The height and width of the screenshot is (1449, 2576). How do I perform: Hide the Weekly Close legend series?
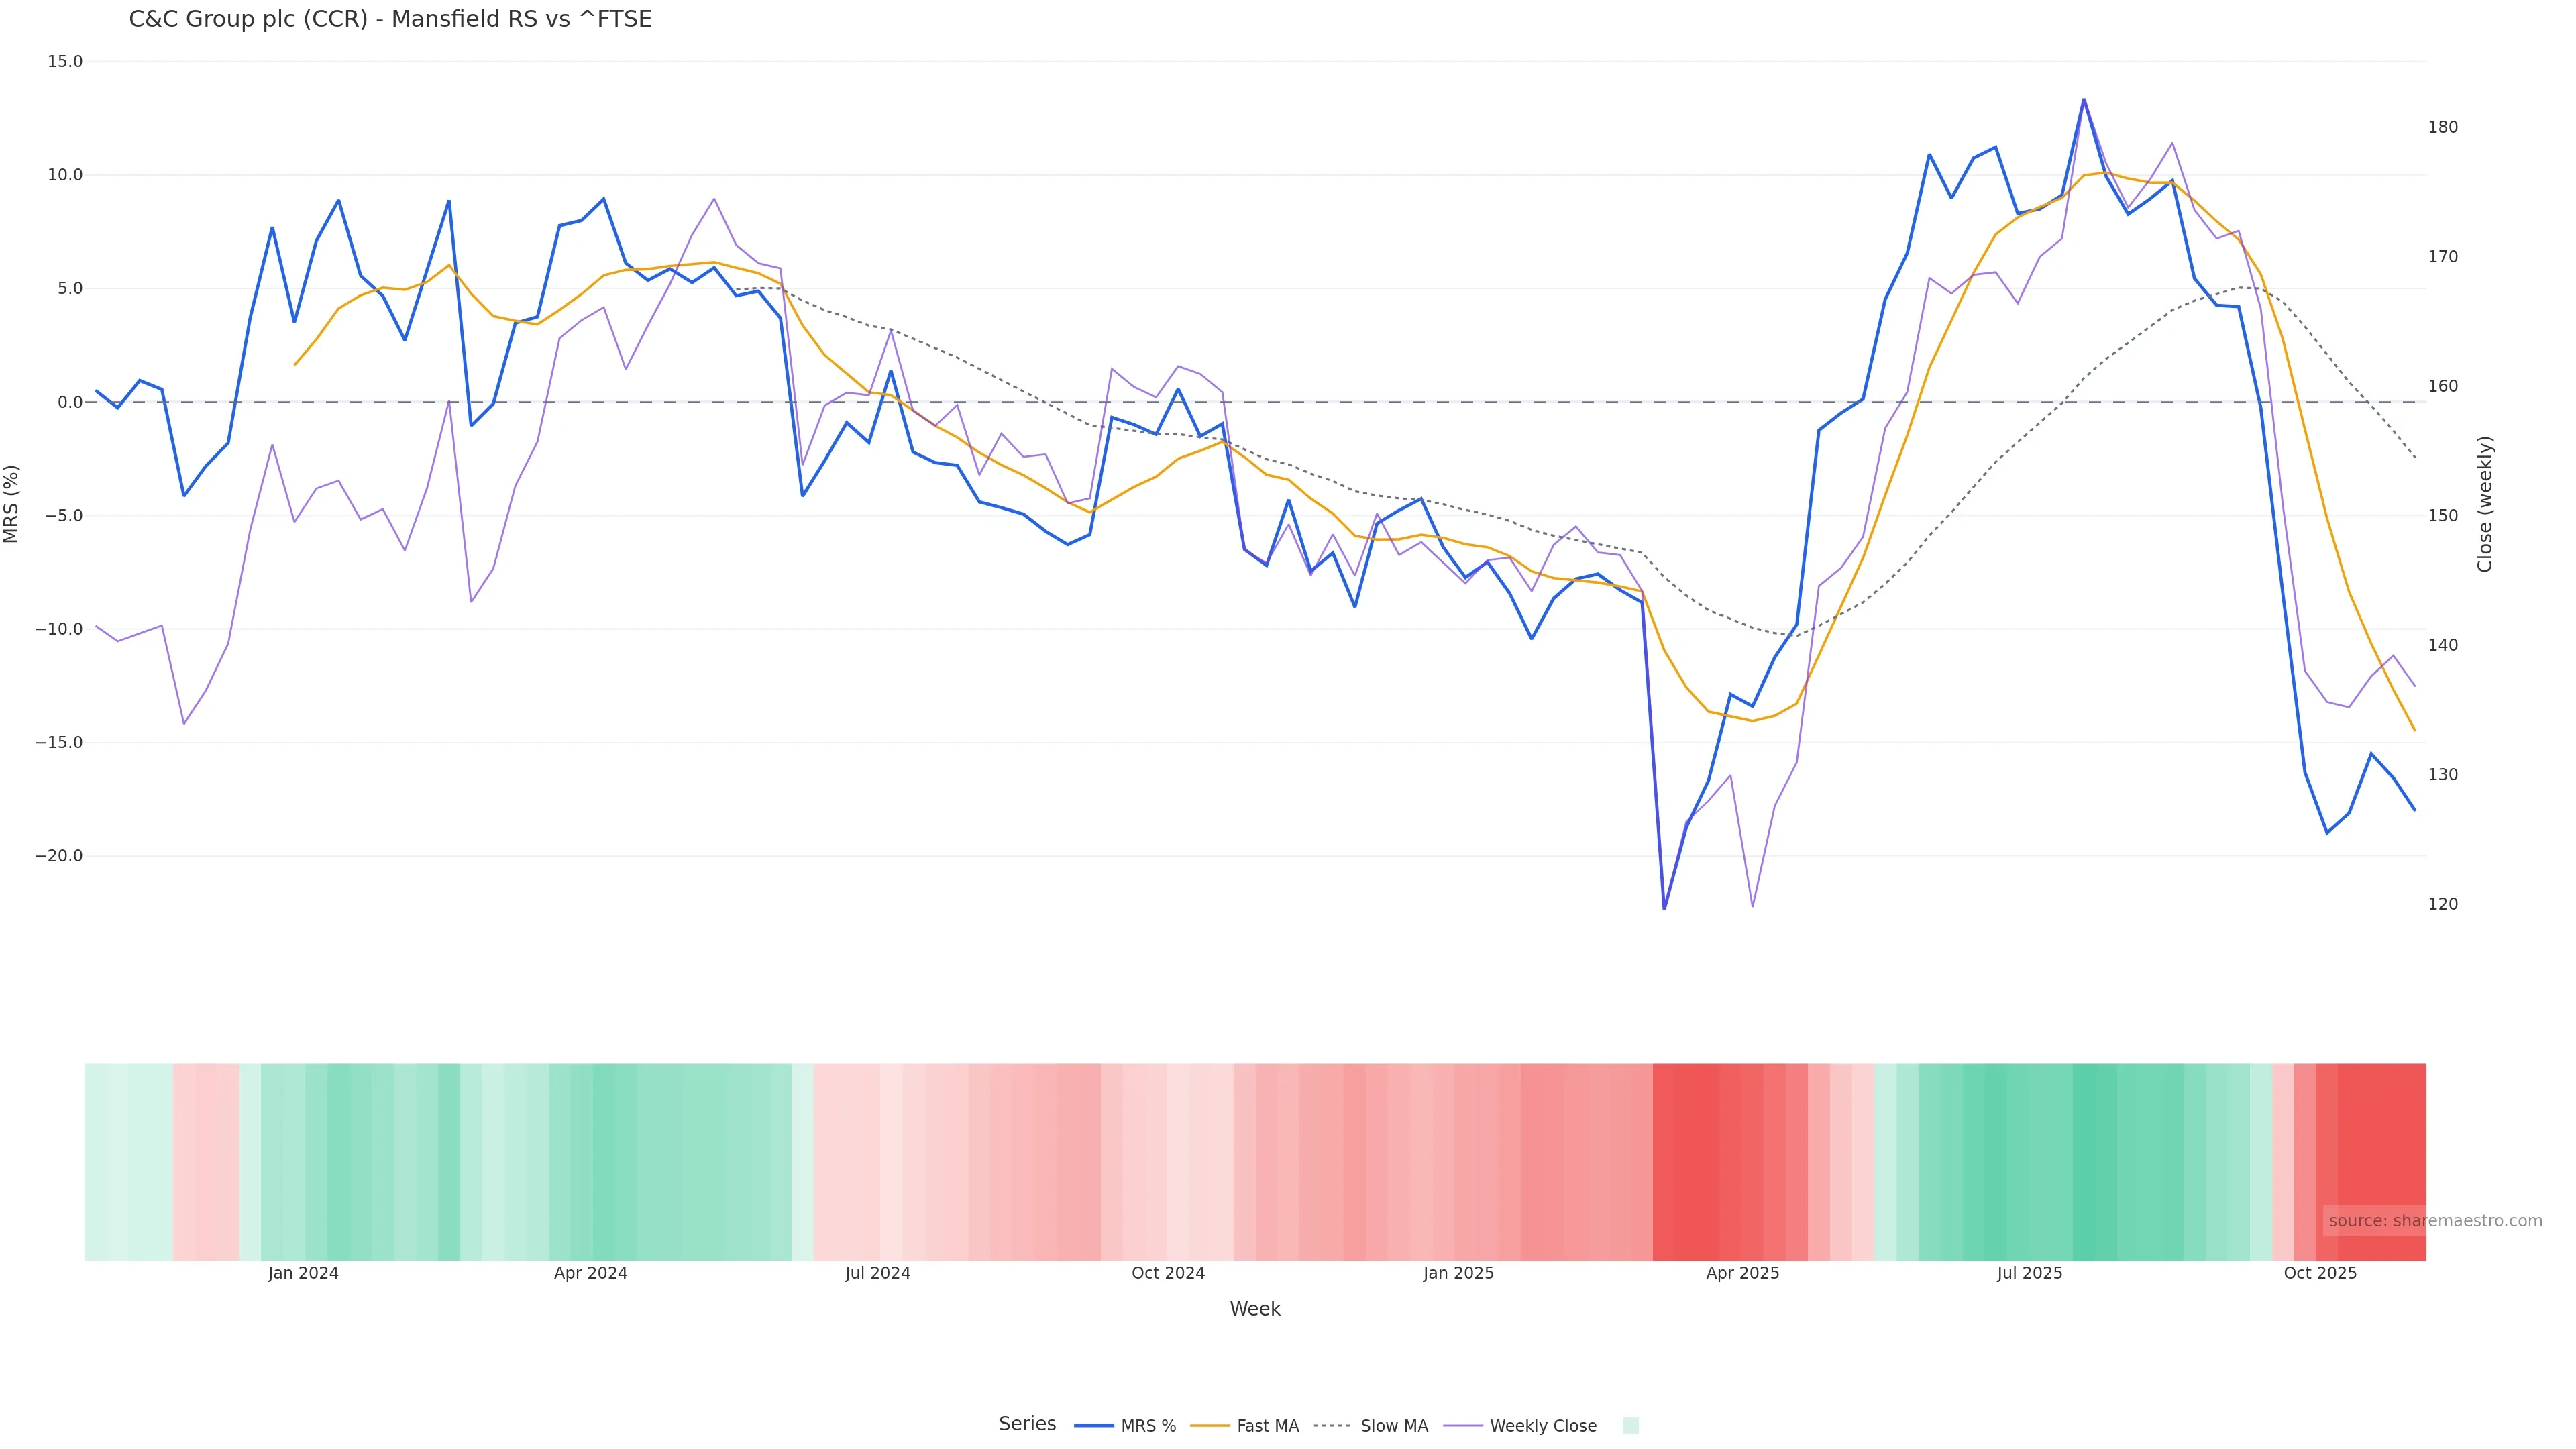pyautogui.click(x=1542, y=1426)
